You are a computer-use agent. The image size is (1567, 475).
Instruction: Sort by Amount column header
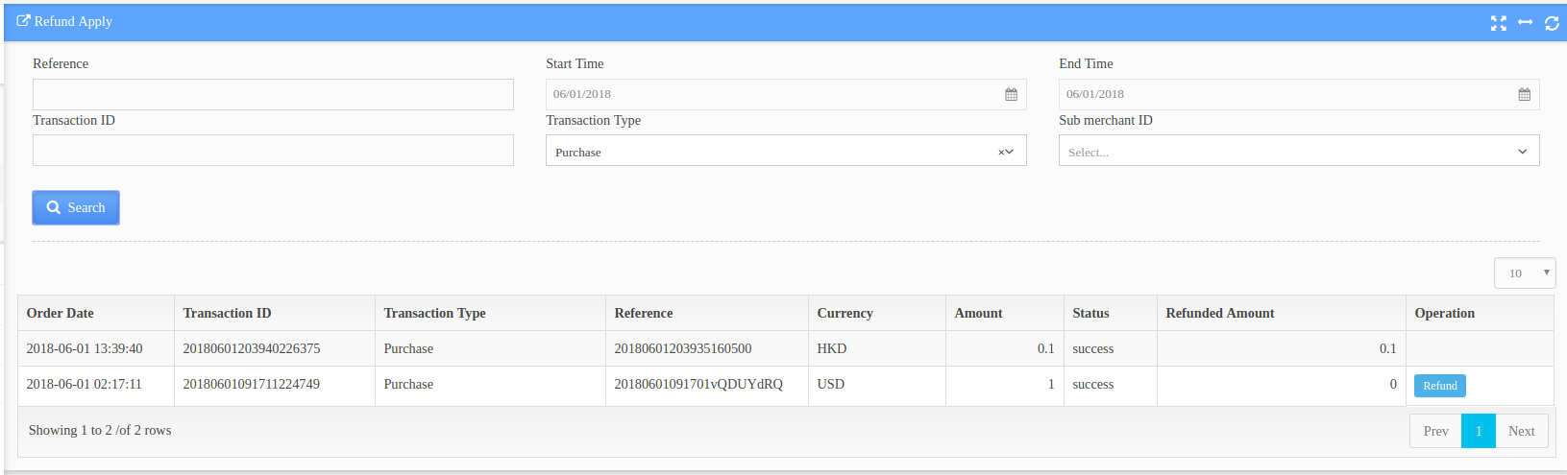pos(978,313)
